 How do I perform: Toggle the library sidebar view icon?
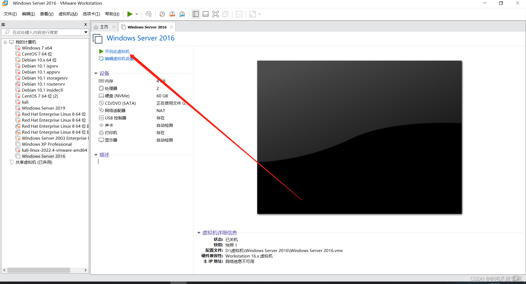click(x=196, y=14)
